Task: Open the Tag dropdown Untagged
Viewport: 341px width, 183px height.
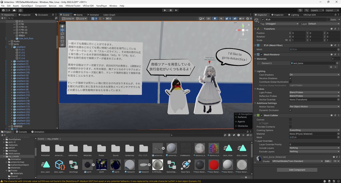Action: click(x=282, y=24)
